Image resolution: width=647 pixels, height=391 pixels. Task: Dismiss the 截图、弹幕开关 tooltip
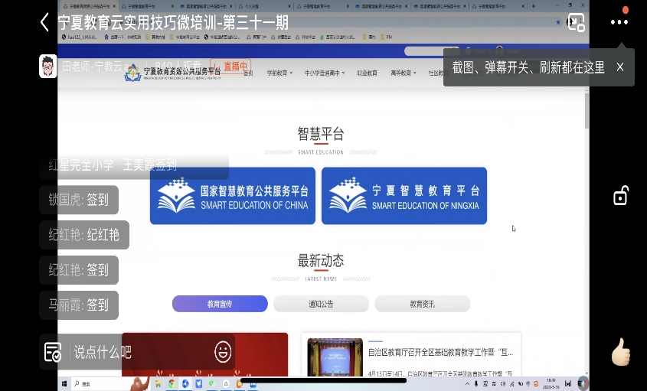tap(619, 67)
